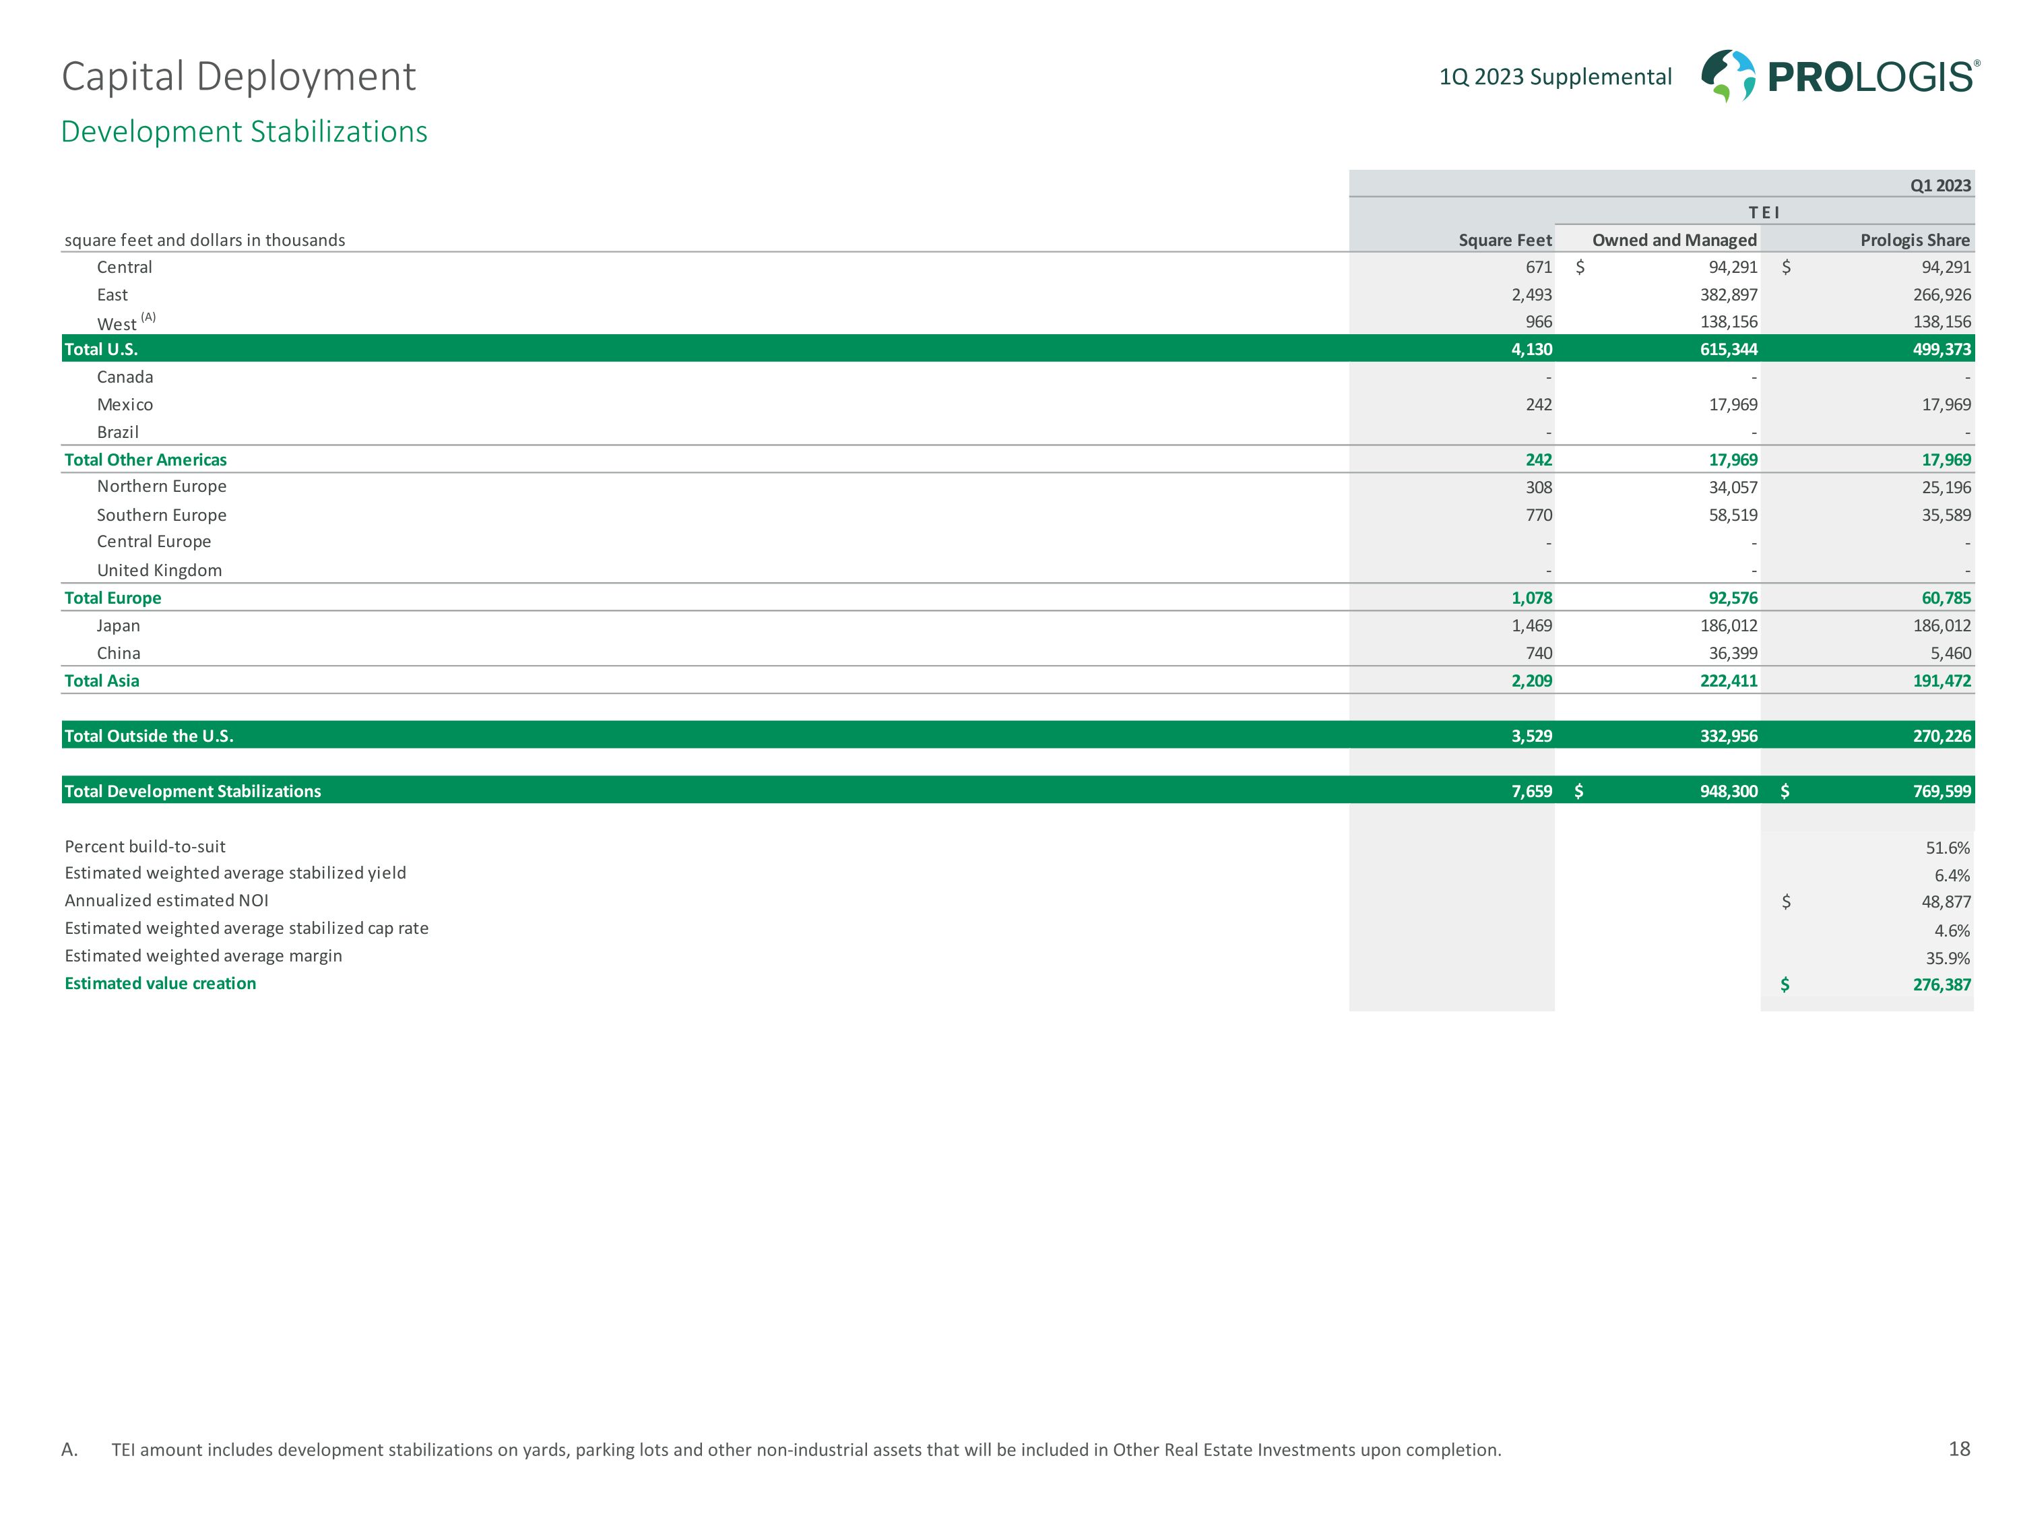Click the Owned and Managed column header
The width and height of the screenshot is (2021, 1516).
(1674, 241)
